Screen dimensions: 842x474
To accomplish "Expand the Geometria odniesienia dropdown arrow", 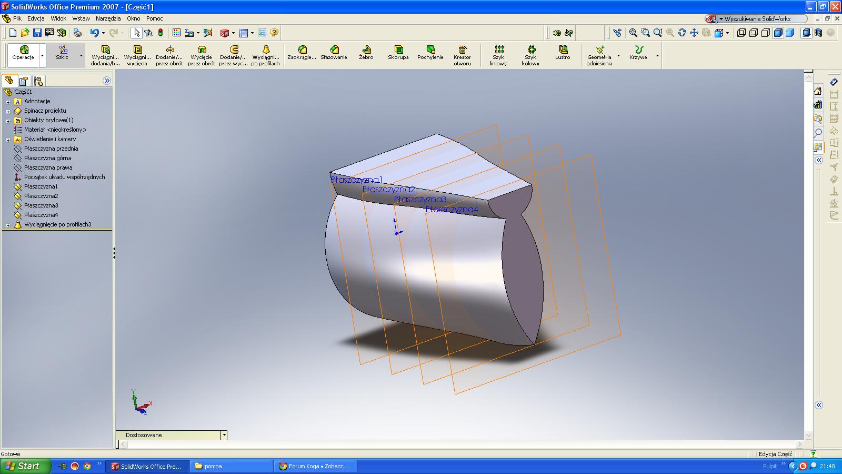I will 618,55.
